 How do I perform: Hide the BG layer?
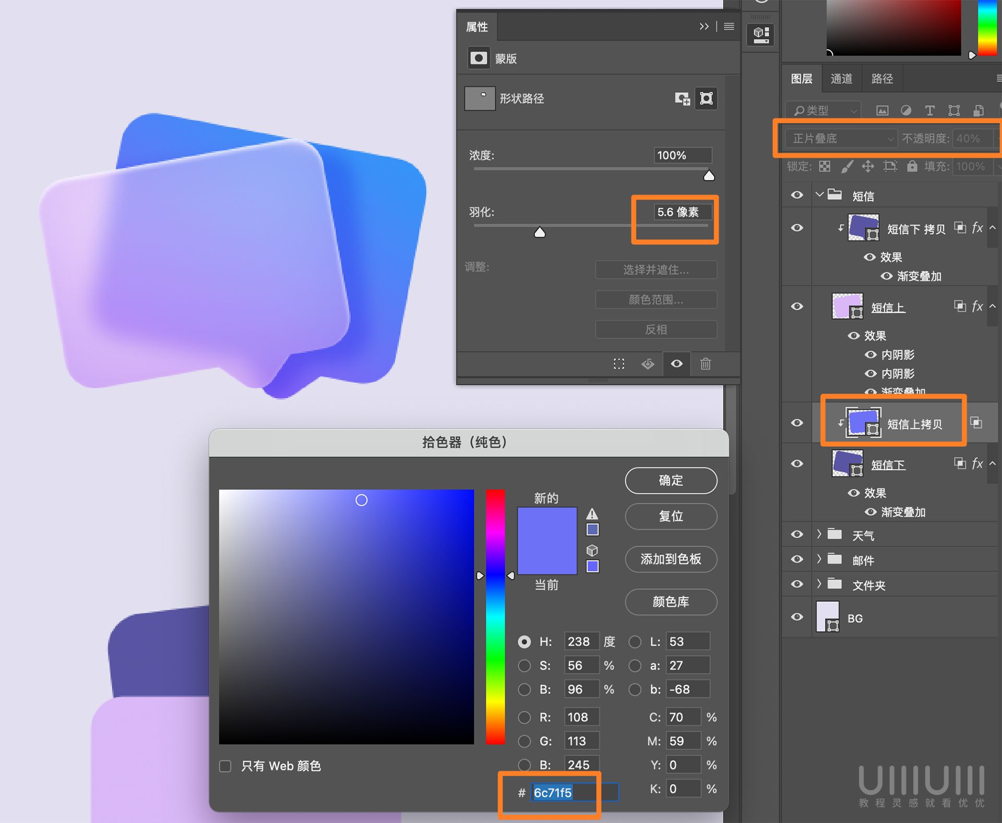click(x=797, y=617)
